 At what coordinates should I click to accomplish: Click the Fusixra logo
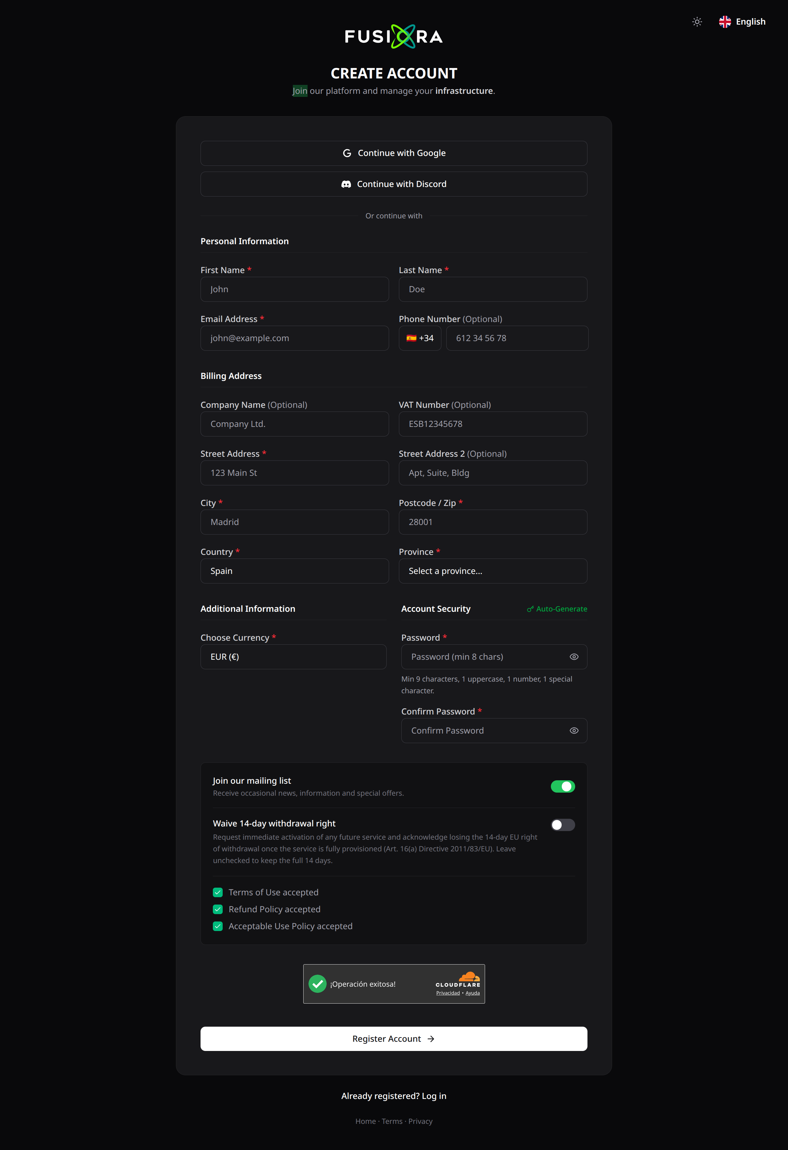coord(394,36)
